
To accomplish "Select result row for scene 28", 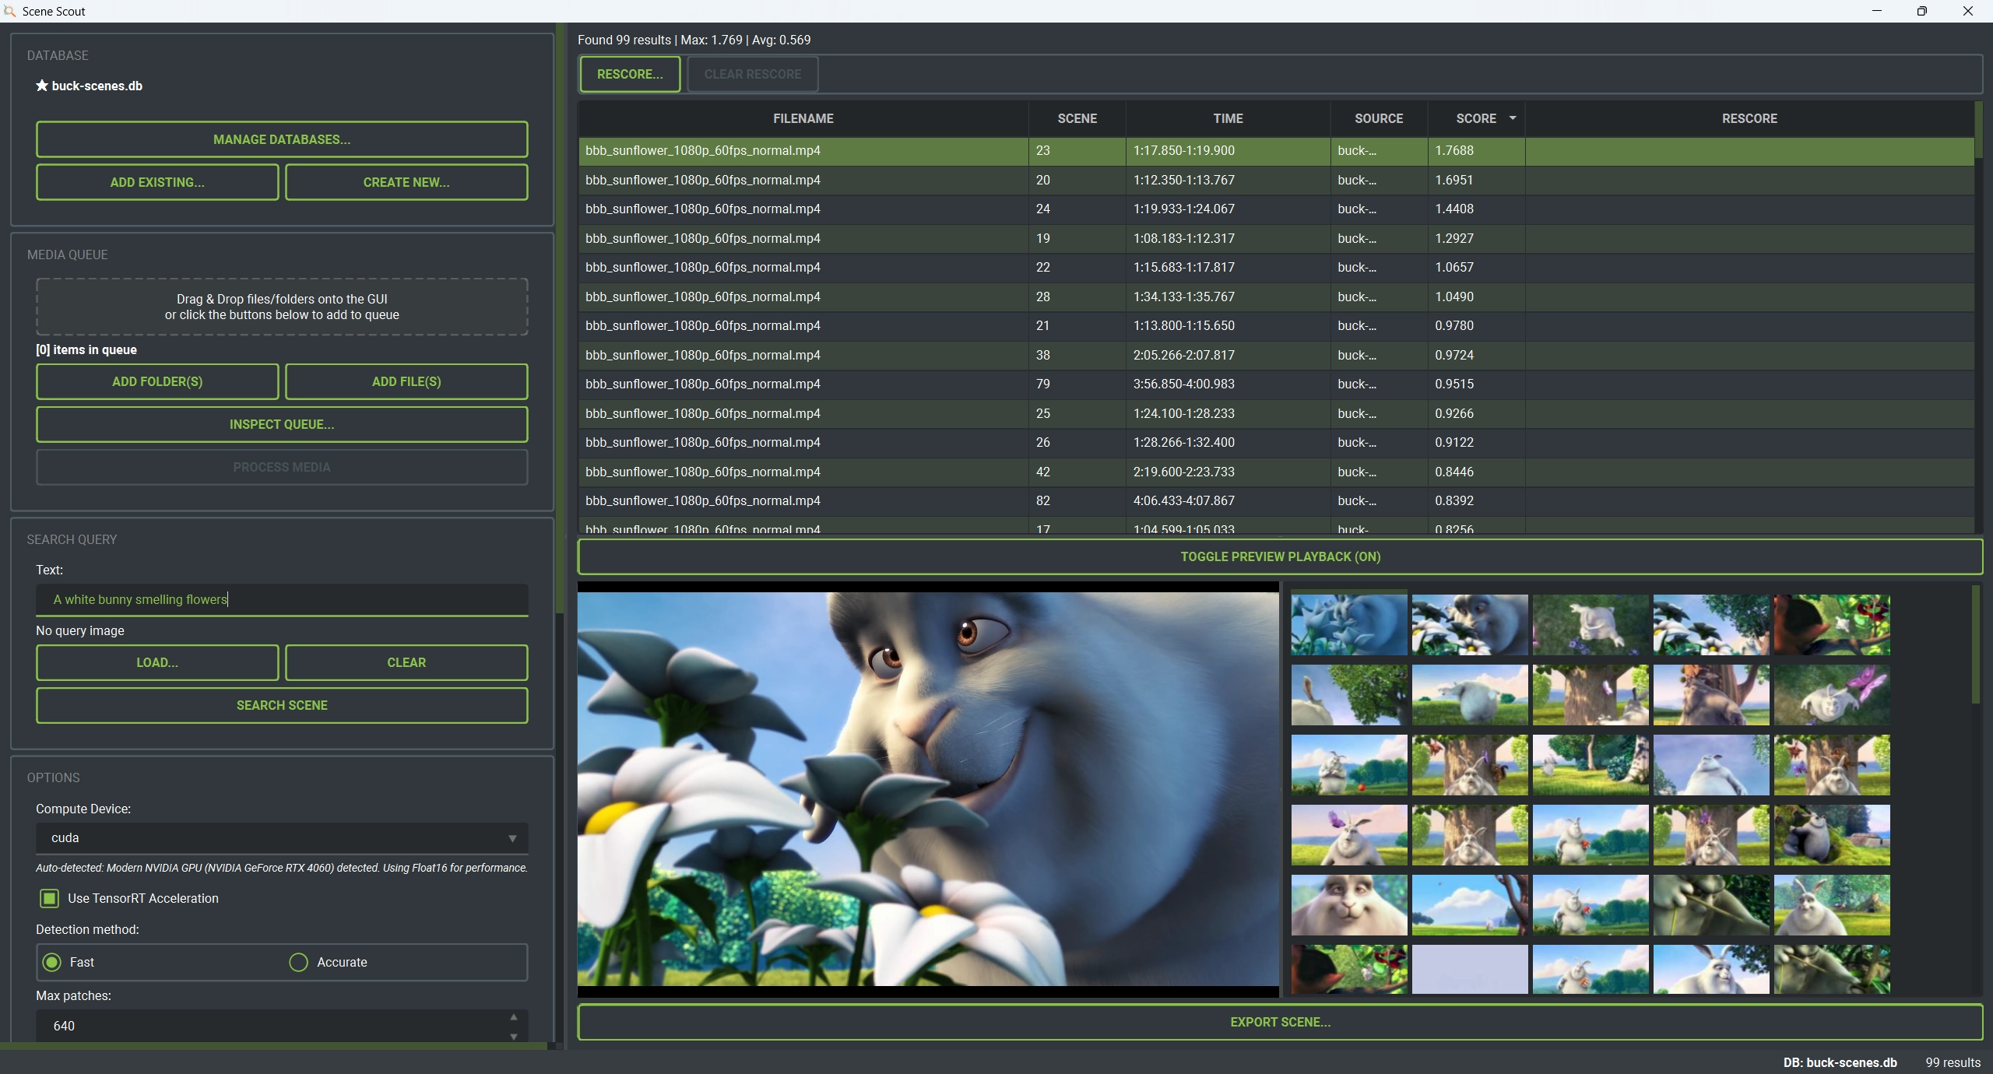I will [1277, 297].
